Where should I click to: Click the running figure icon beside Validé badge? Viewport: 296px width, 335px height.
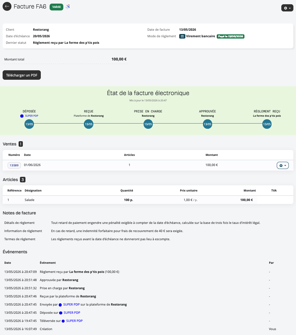click(68, 7)
